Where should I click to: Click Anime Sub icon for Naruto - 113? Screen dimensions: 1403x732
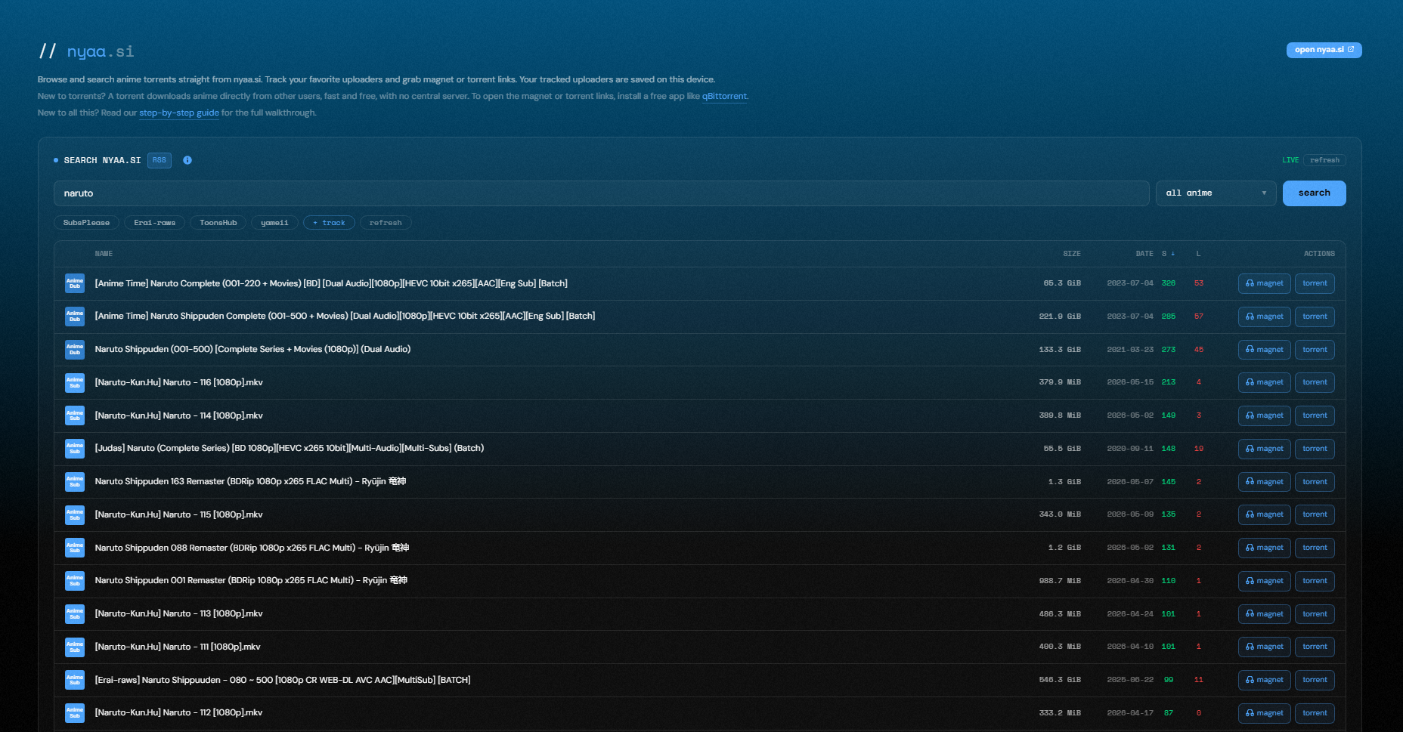75,614
